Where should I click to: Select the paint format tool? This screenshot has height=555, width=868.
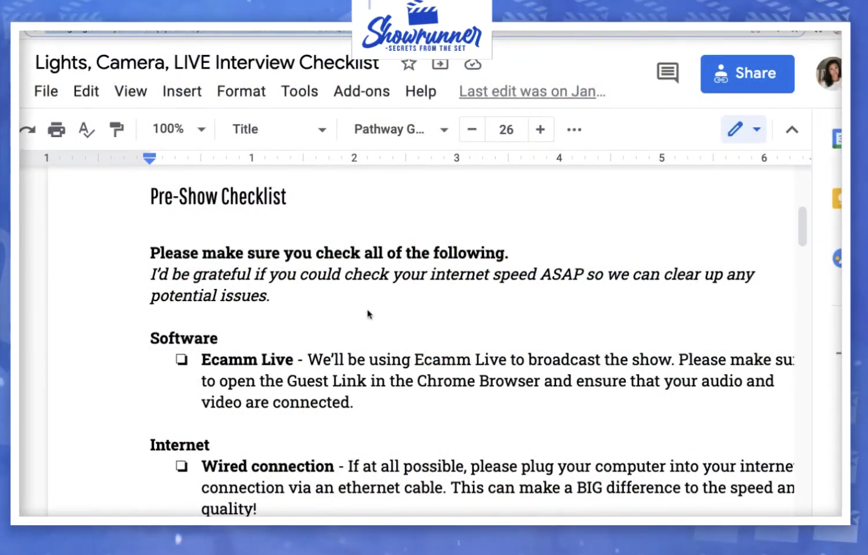coord(116,129)
